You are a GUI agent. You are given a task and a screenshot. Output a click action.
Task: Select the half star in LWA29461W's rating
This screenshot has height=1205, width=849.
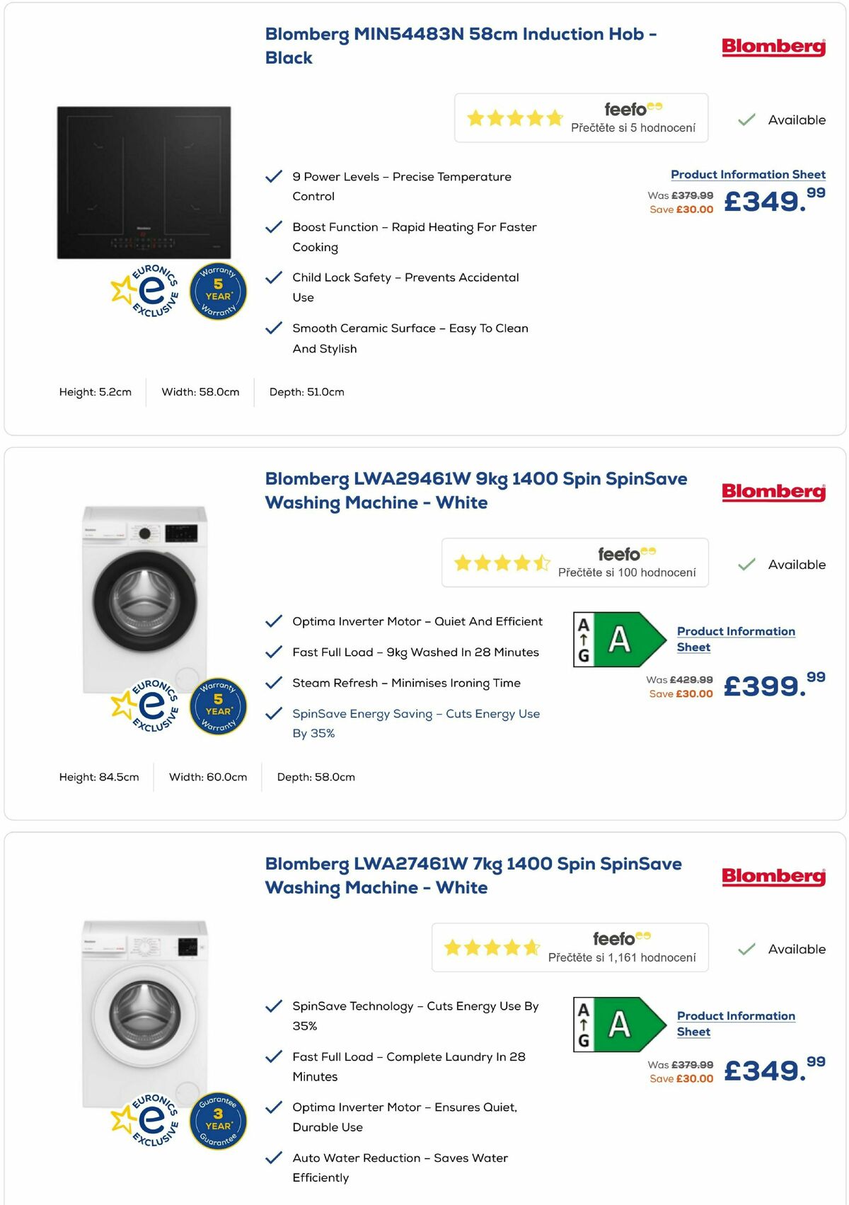(541, 563)
